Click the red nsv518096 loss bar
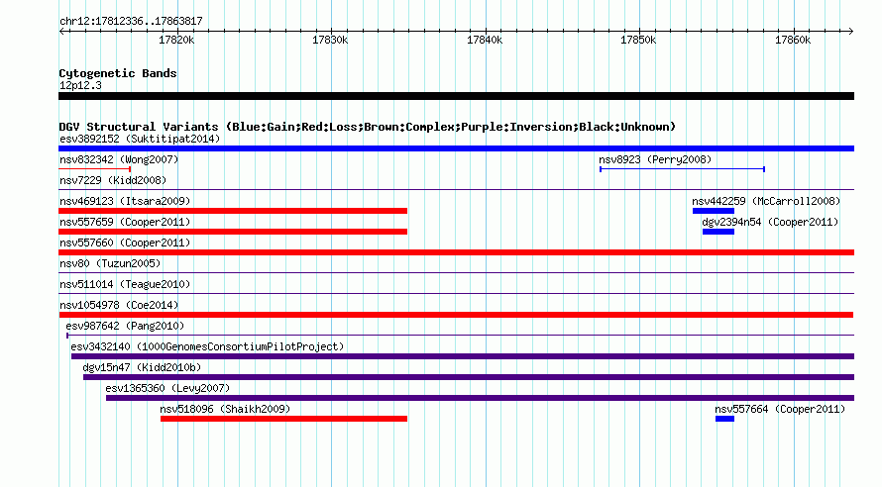 tap(283, 419)
